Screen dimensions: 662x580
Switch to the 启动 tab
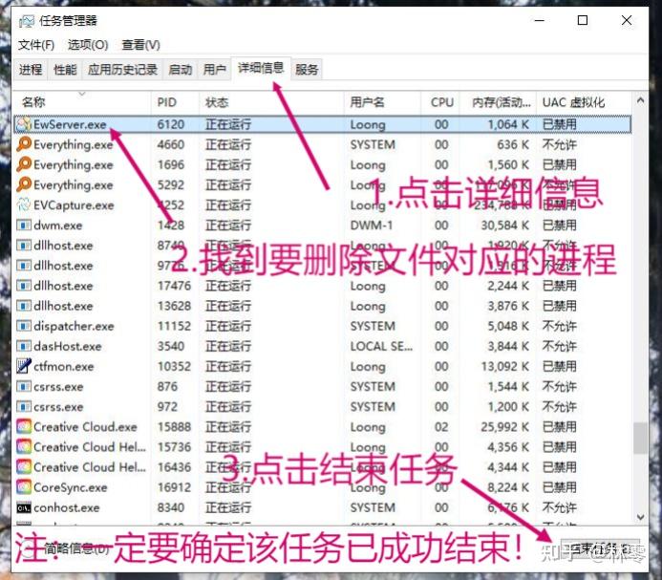click(x=181, y=70)
